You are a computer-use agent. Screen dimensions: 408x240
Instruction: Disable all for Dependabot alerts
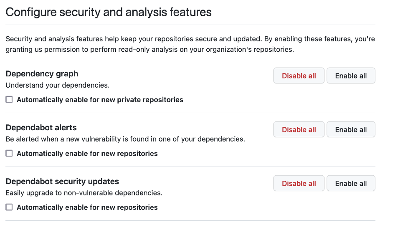299,130
